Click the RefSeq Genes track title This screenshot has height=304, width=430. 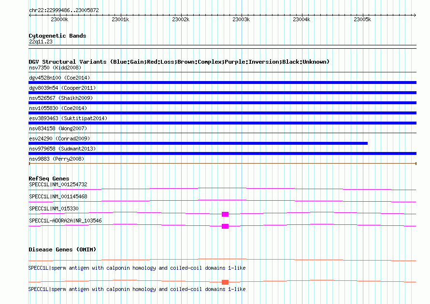(49, 179)
